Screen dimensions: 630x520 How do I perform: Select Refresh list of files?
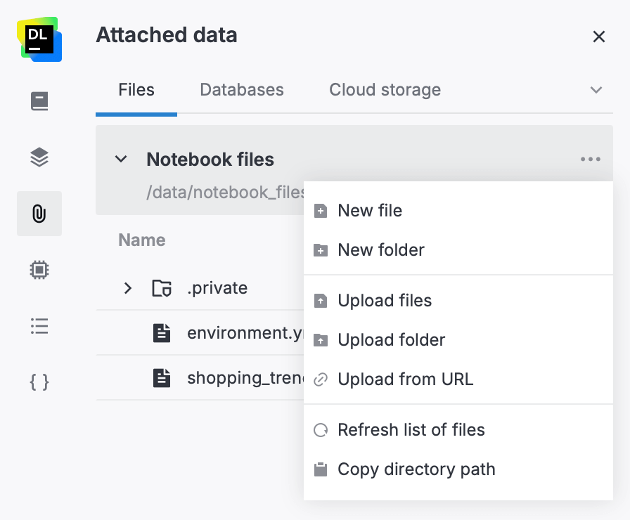click(412, 429)
